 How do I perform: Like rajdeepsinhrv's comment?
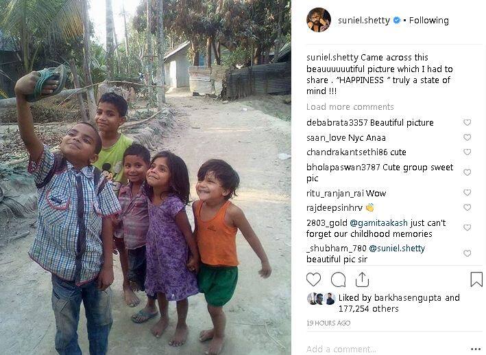(x=467, y=207)
